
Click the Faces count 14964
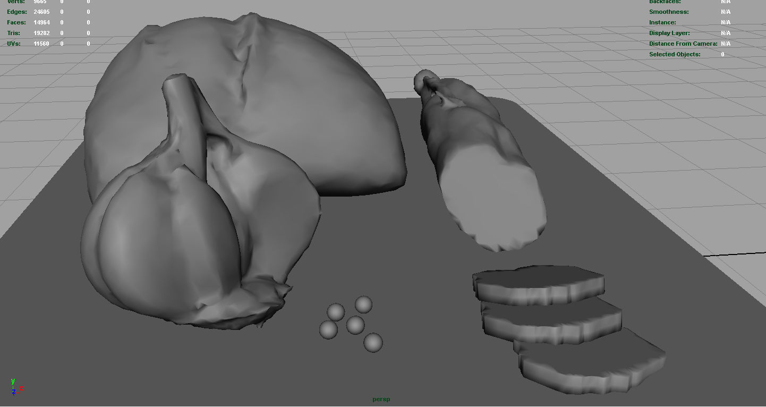pos(42,22)
